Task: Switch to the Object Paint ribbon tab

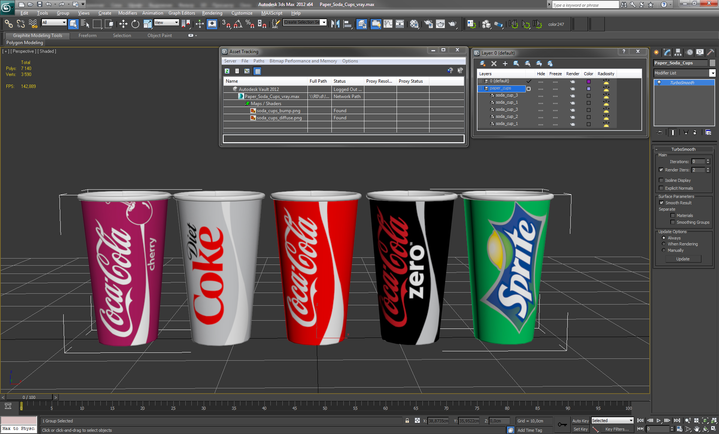Action: (160, 36)
